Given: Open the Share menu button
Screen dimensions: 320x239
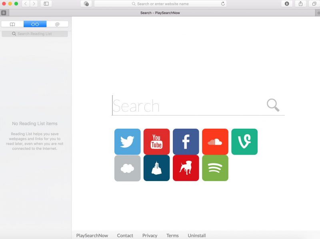Looking at the screenshot, I should [300, 4].
